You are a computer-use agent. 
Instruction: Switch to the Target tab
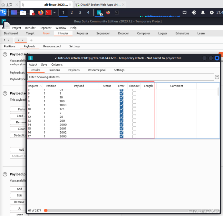click(x=30, y=33)
